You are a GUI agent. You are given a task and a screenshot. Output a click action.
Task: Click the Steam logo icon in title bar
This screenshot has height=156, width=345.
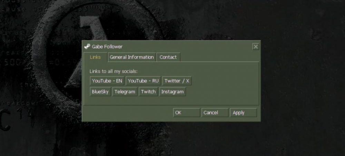(87, 47)
